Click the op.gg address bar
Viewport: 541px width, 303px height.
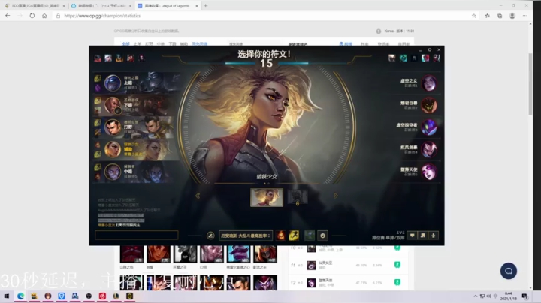(x=262, y=16)
